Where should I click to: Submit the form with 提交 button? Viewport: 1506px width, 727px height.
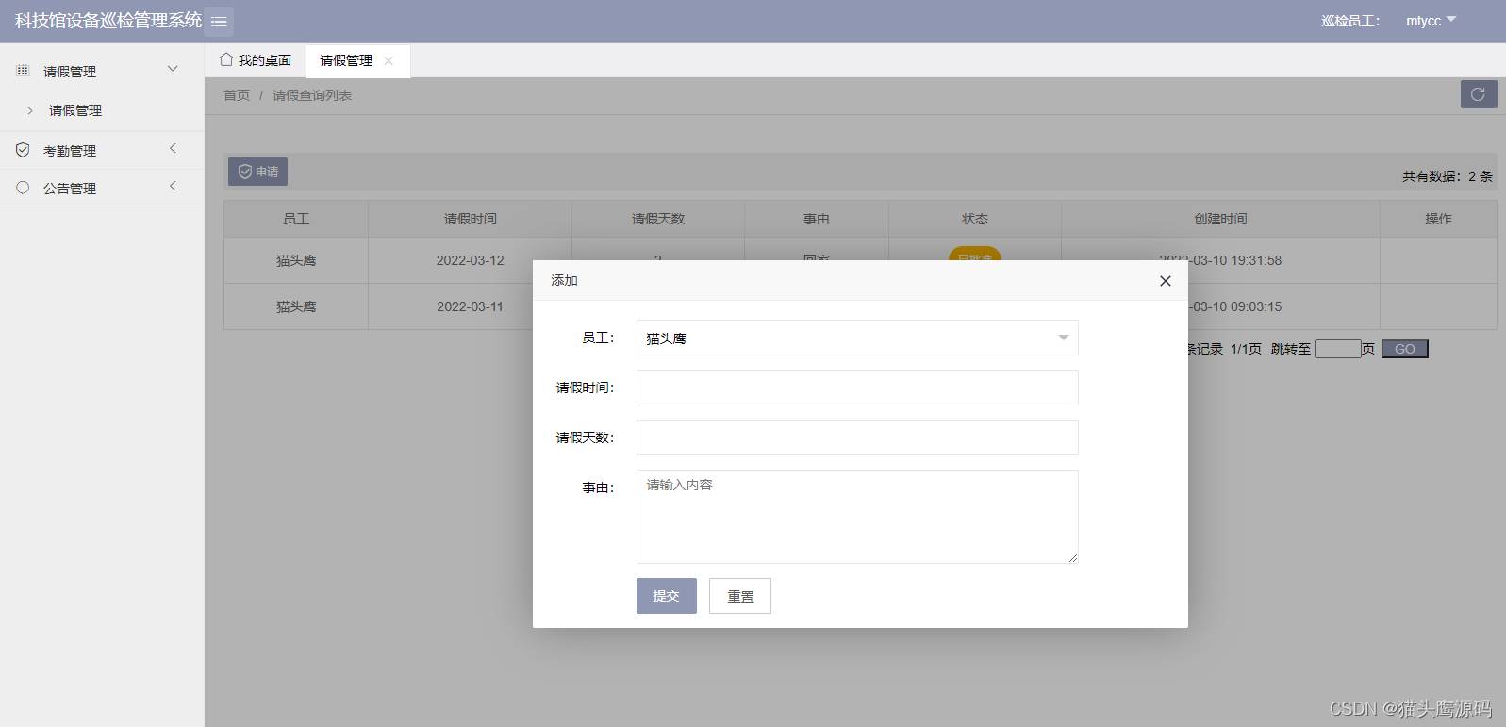pos(666,596)
